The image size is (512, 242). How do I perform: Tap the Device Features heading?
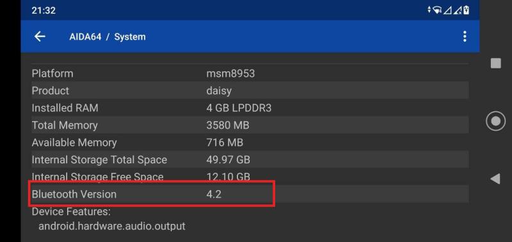click(71, 212)
